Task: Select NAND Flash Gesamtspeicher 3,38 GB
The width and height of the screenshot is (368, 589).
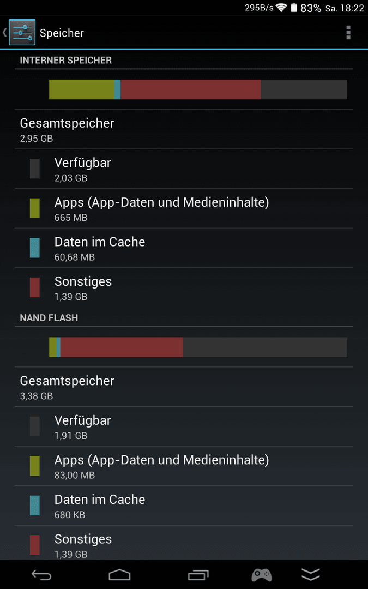Action: 184,387
